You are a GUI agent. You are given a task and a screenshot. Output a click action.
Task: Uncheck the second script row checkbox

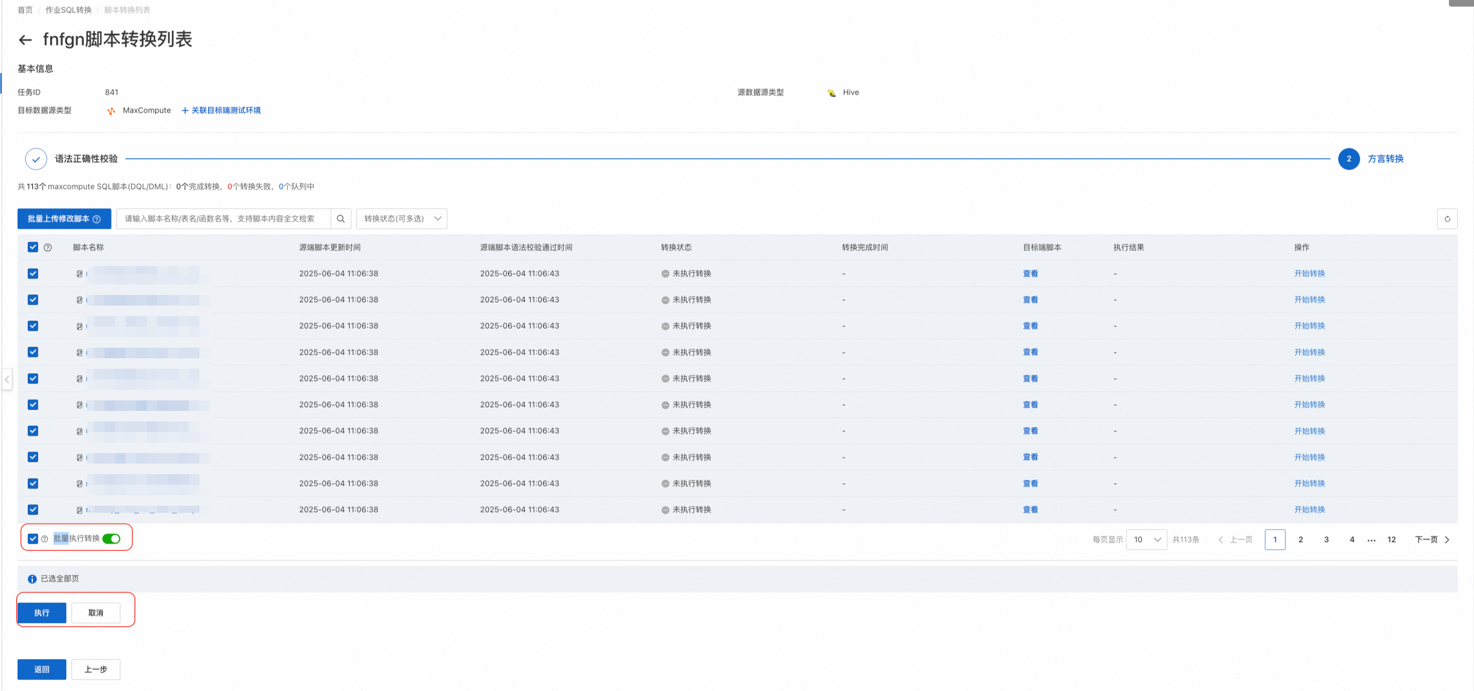(x=33, y=300)
